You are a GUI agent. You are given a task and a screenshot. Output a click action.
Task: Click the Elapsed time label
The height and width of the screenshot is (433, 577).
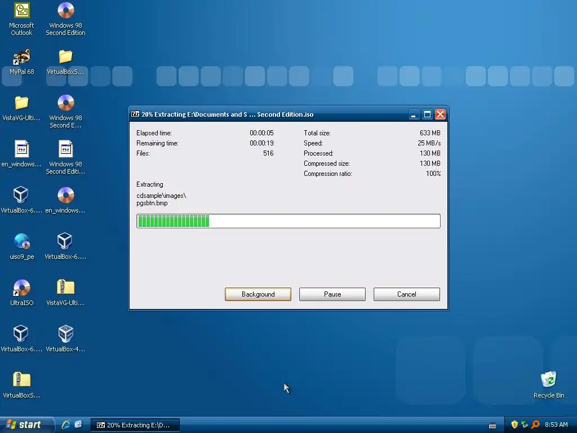pyautogui.click(x=154, y=133)
